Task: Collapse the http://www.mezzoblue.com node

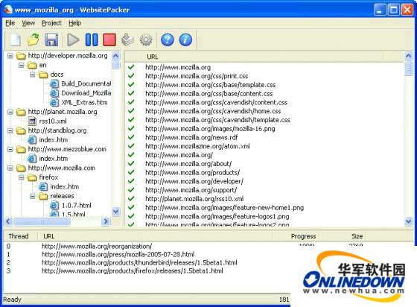Action: click(10, 149)
